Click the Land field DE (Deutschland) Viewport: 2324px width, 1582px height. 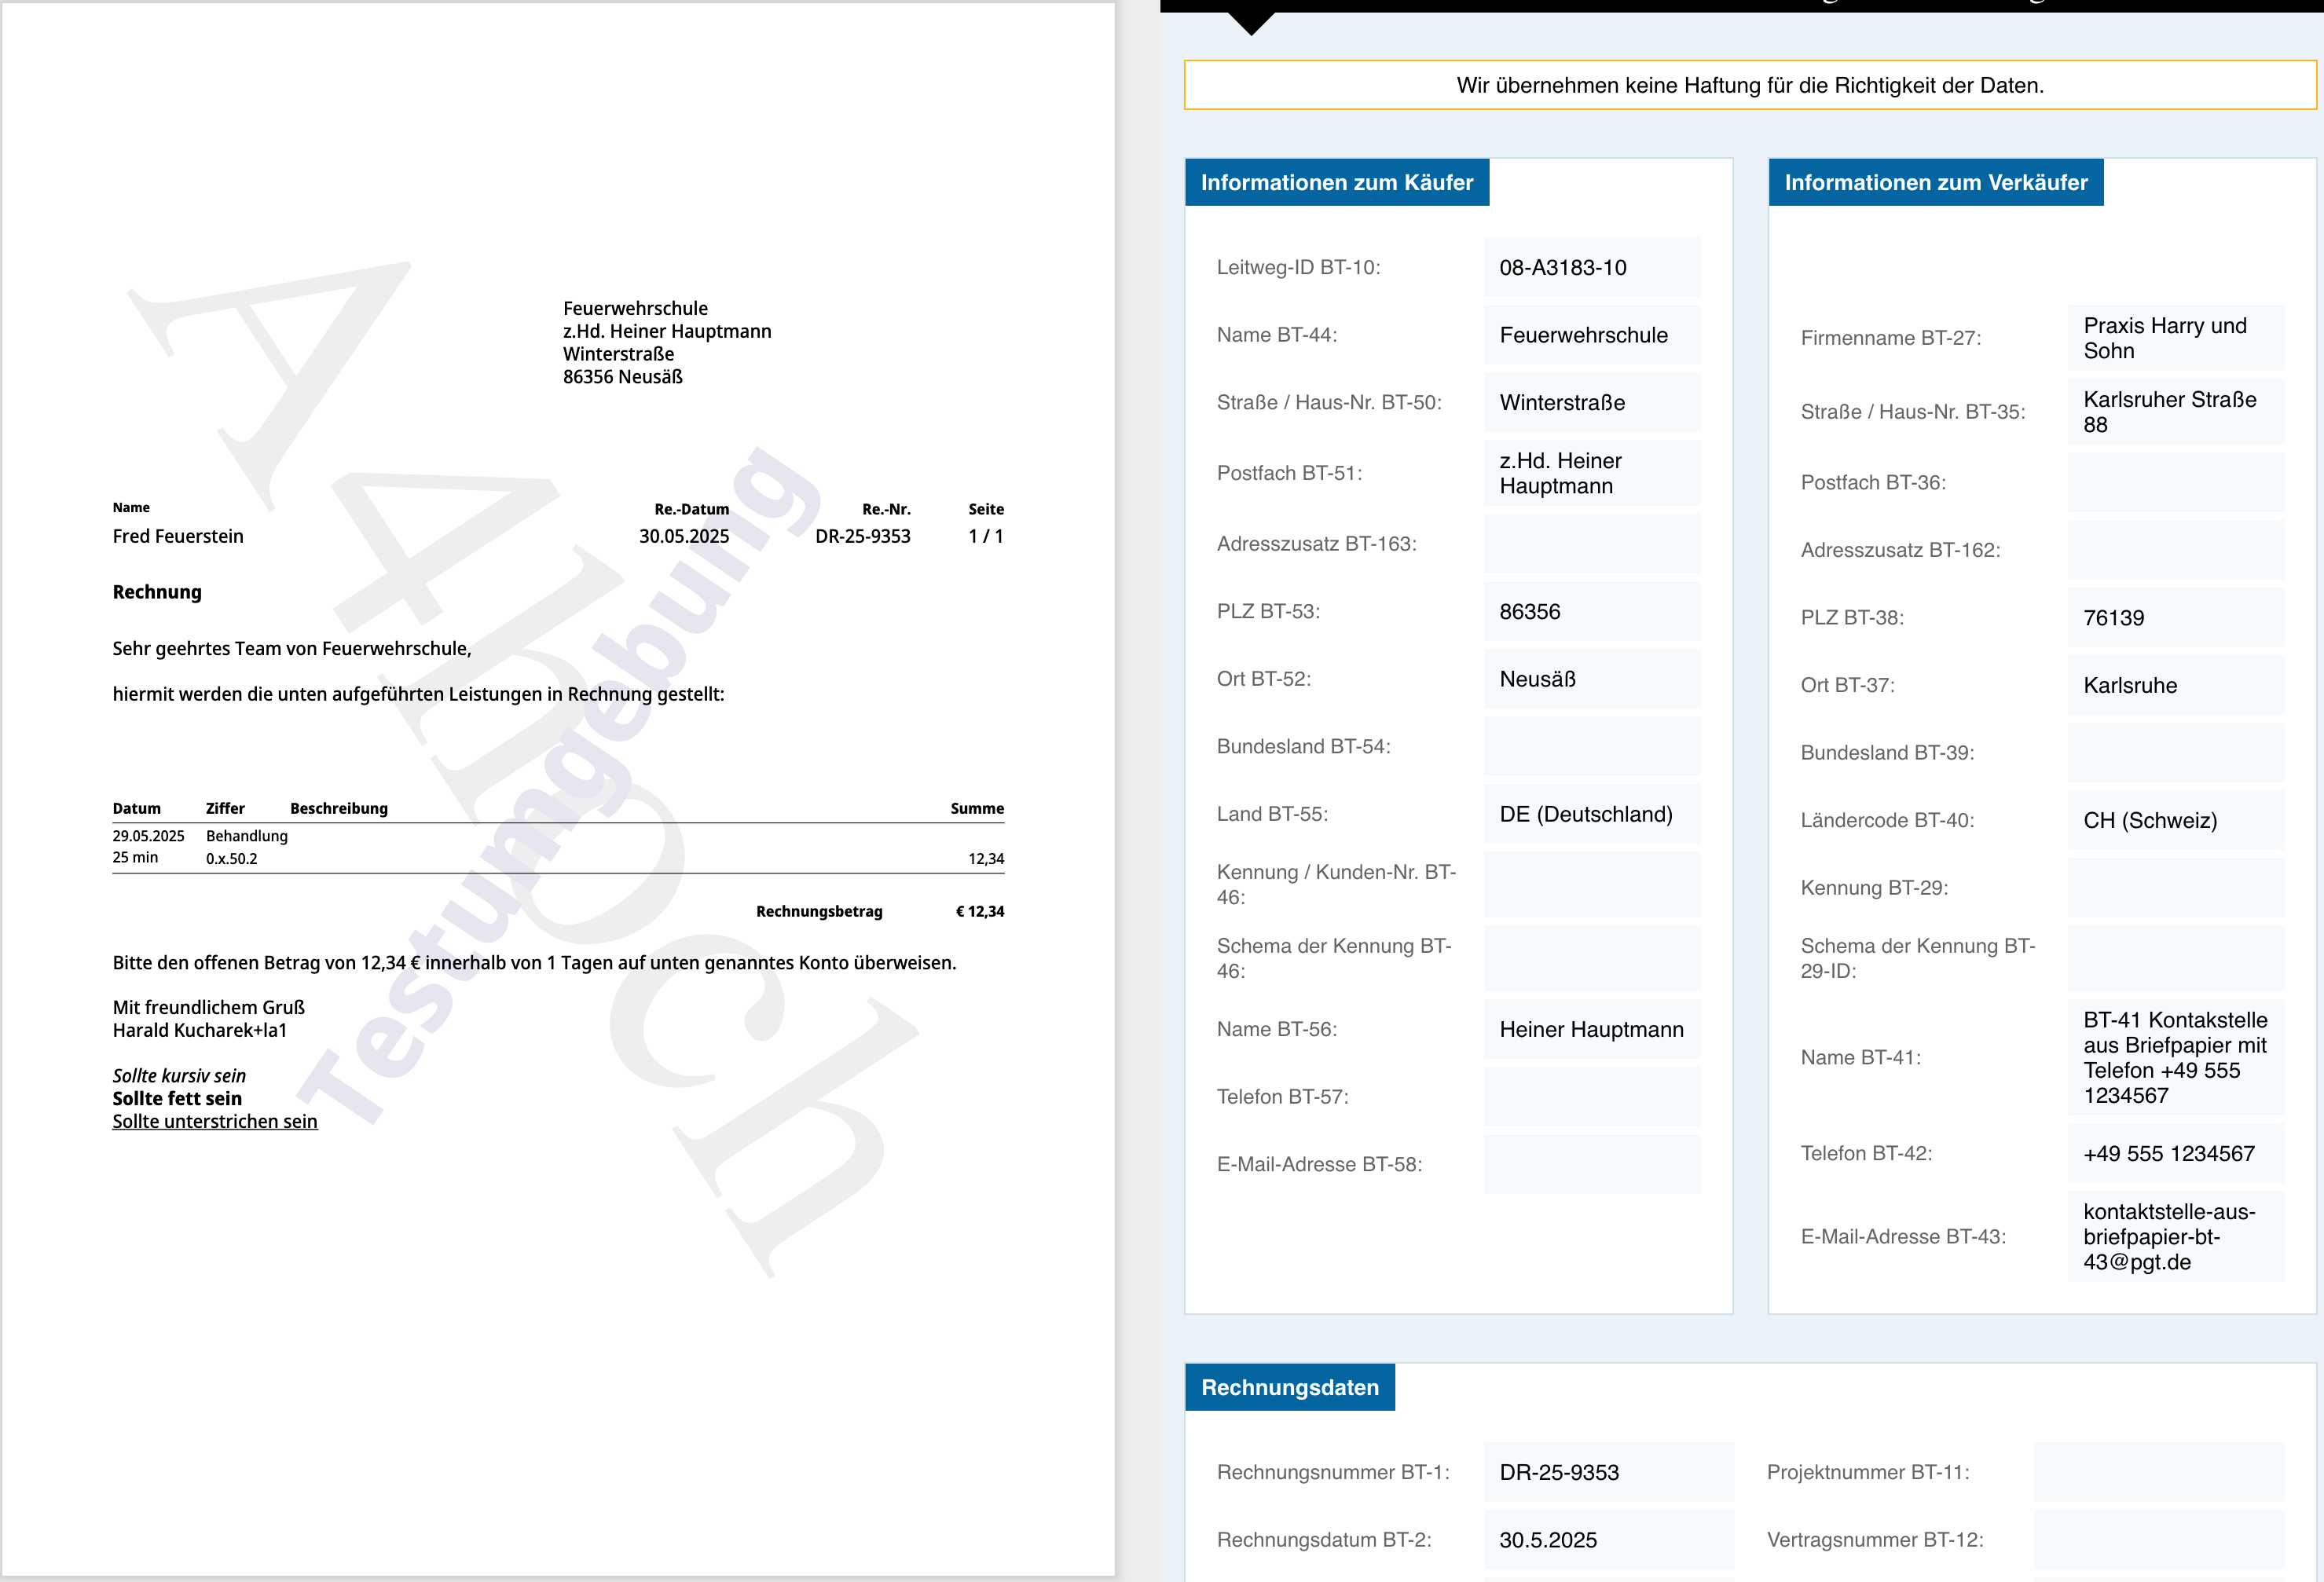pyautogui.click(x=1592, y=814)
